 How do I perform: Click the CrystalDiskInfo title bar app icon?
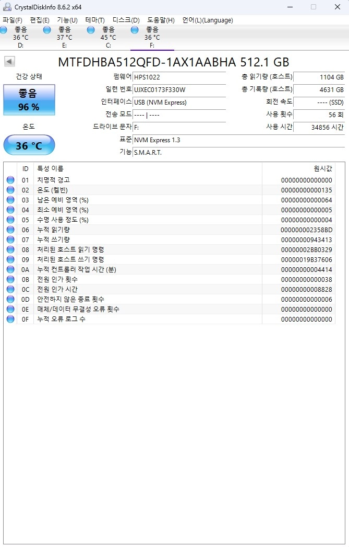coord(7,7)
